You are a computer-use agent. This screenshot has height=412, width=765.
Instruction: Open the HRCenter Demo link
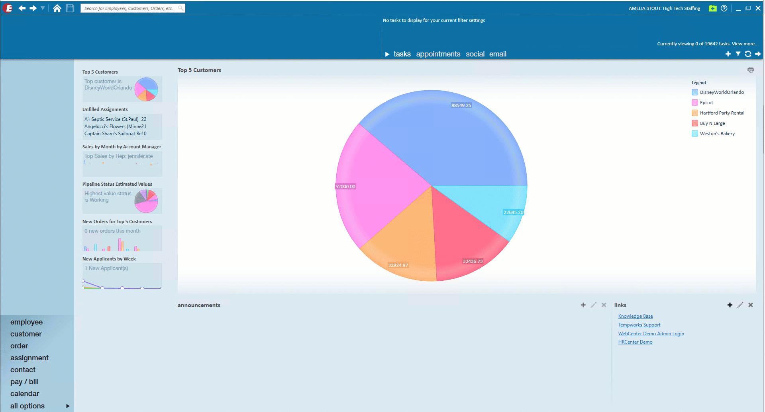coord(635,342)
